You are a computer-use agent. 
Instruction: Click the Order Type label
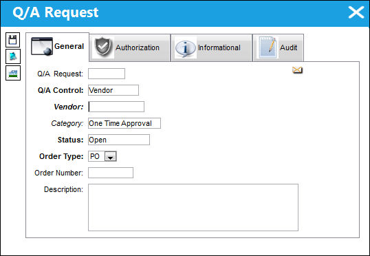(61, 157)
